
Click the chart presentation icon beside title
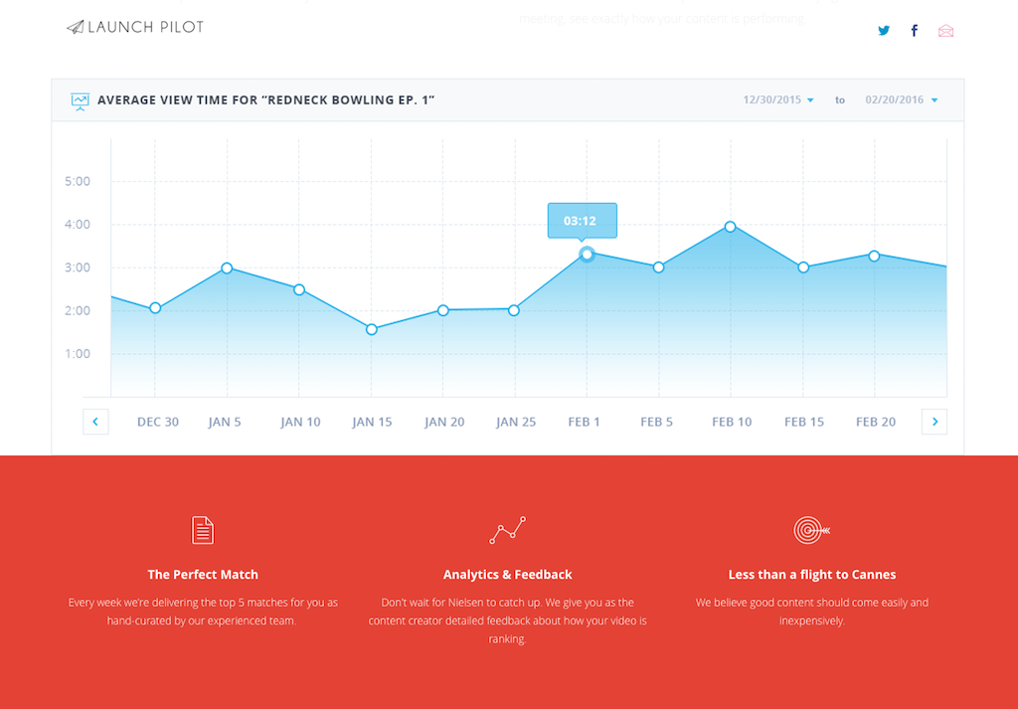point(80,100)
